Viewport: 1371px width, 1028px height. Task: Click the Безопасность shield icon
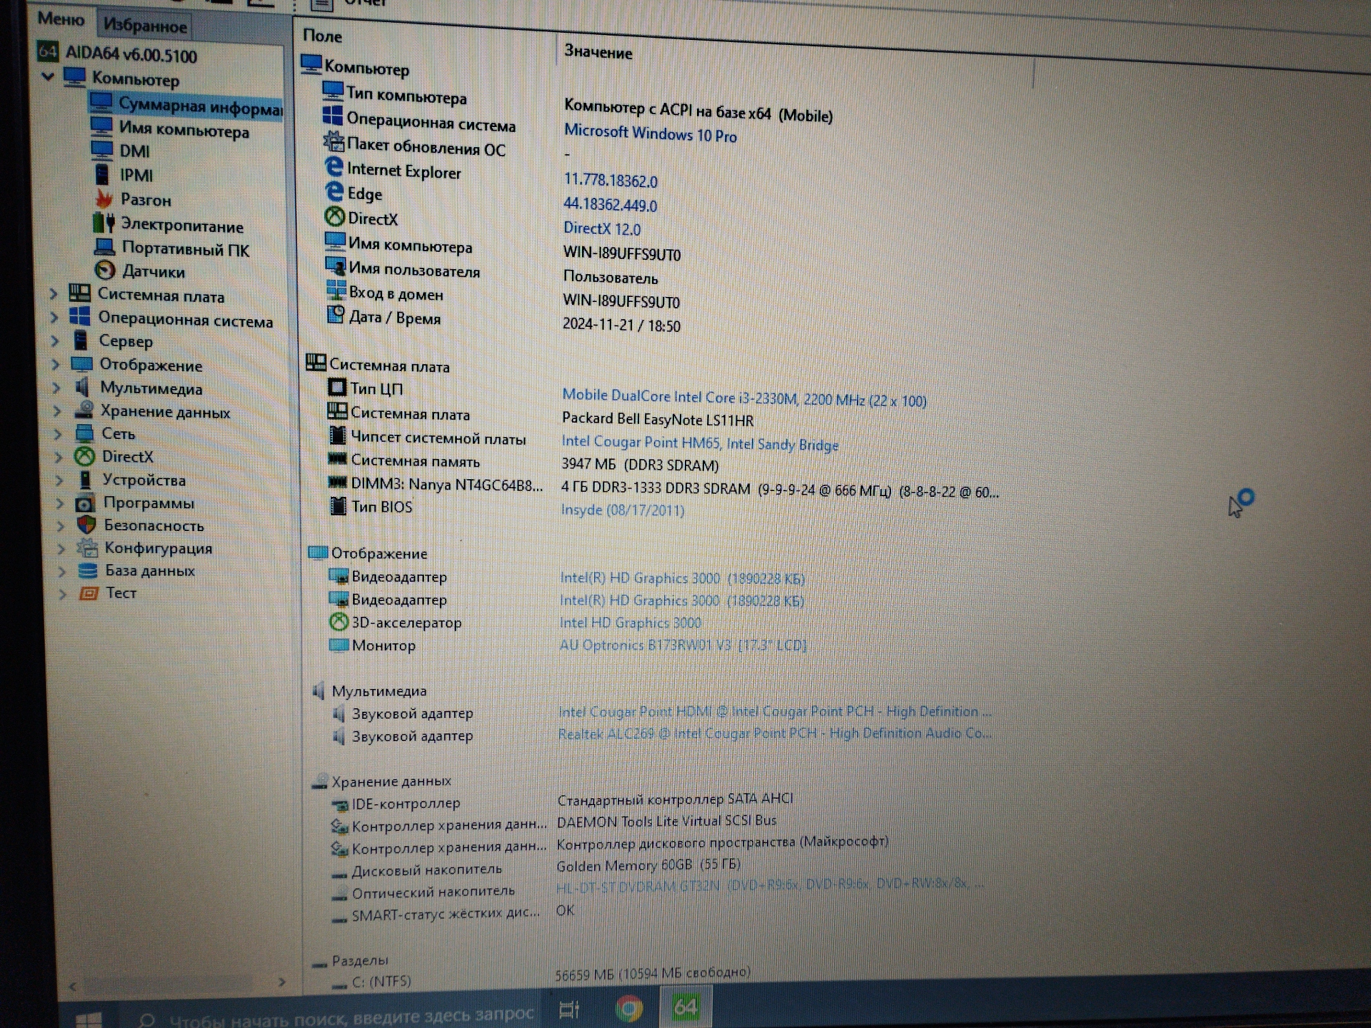pos(86,525)
